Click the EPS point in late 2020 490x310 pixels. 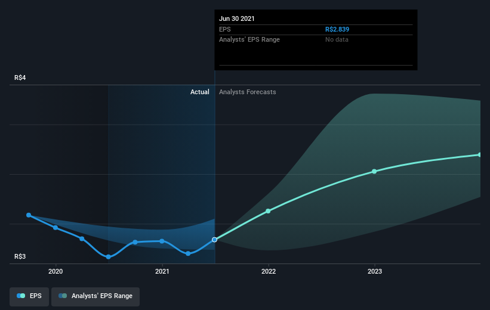point(135,242)
